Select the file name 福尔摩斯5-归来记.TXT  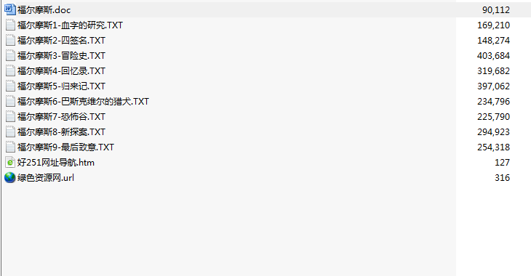click(61, 86)
